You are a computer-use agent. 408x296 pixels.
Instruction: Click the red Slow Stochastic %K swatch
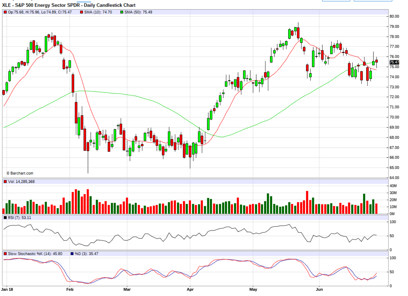coord(5,254)
